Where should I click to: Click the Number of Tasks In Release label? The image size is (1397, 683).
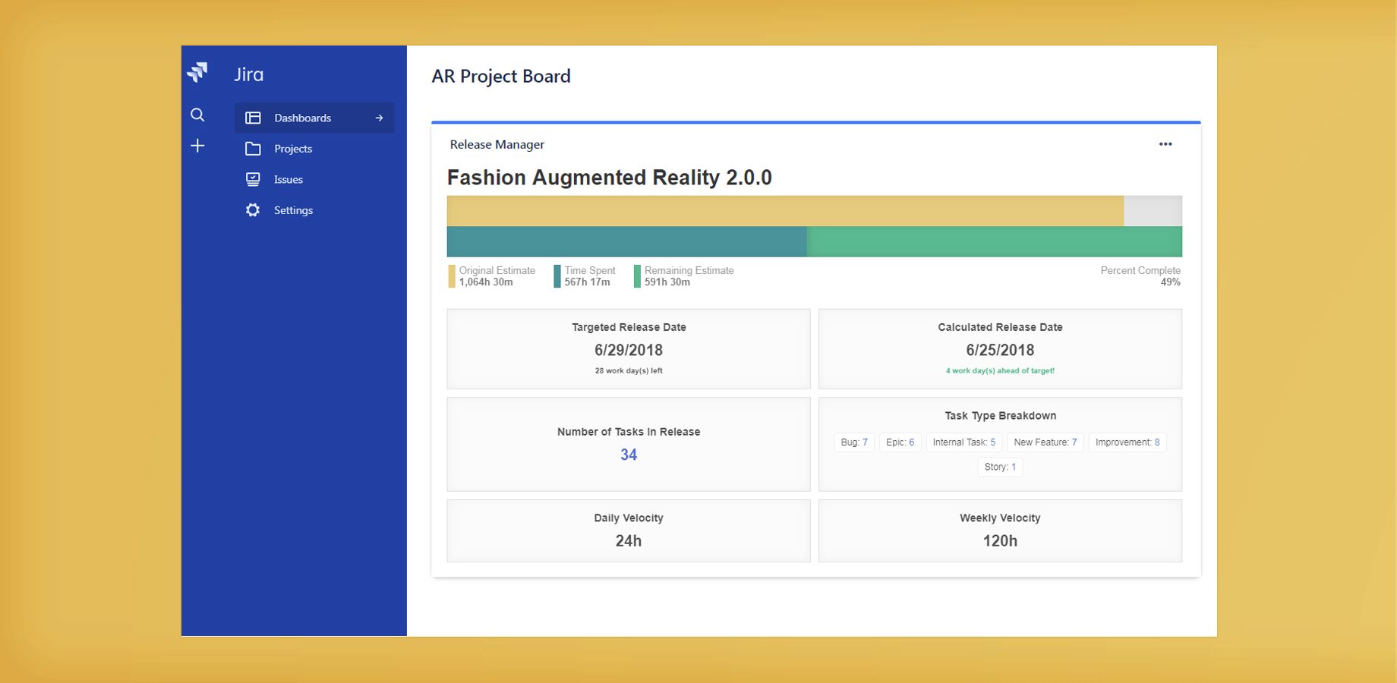click(x=629, y=432)
